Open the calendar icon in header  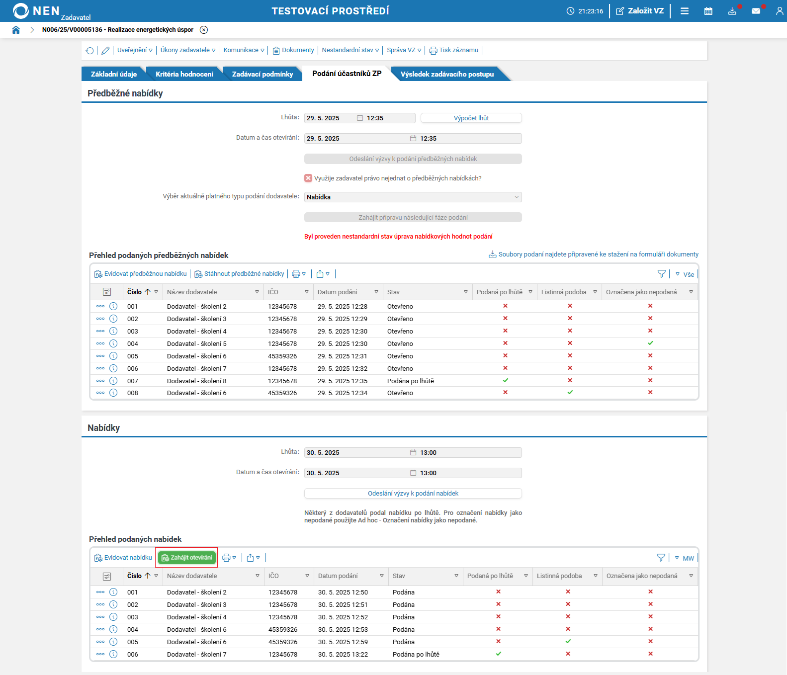(708, 11)
